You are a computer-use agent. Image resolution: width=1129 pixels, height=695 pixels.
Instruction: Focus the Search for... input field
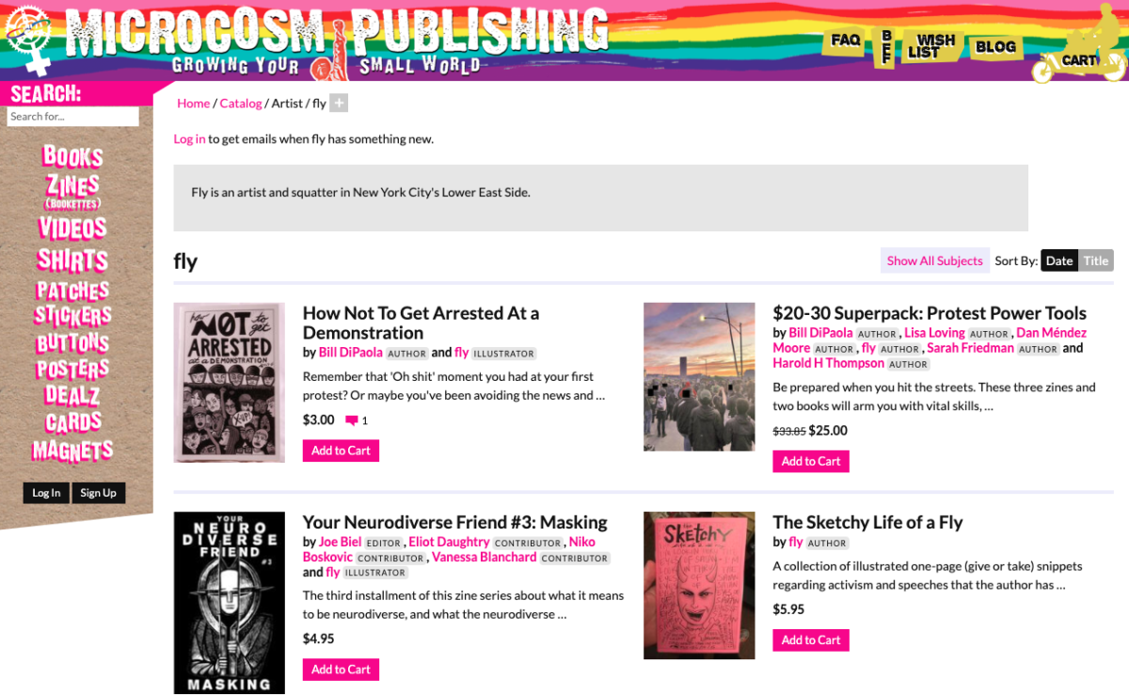coord(73,117)
